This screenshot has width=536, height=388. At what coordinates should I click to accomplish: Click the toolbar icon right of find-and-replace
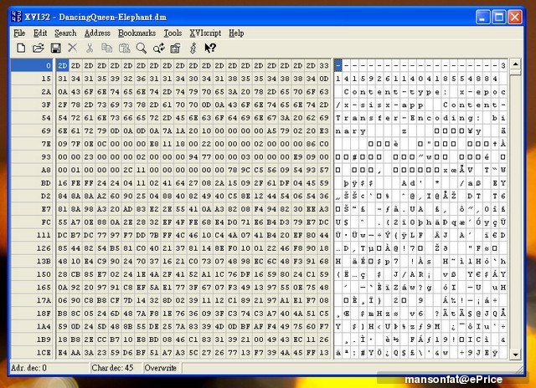[x=176, y=48]
